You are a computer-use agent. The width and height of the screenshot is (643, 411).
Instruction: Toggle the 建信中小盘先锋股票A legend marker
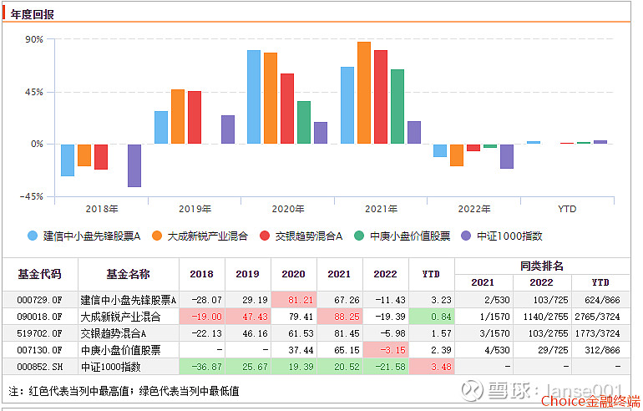pos(33,236)
